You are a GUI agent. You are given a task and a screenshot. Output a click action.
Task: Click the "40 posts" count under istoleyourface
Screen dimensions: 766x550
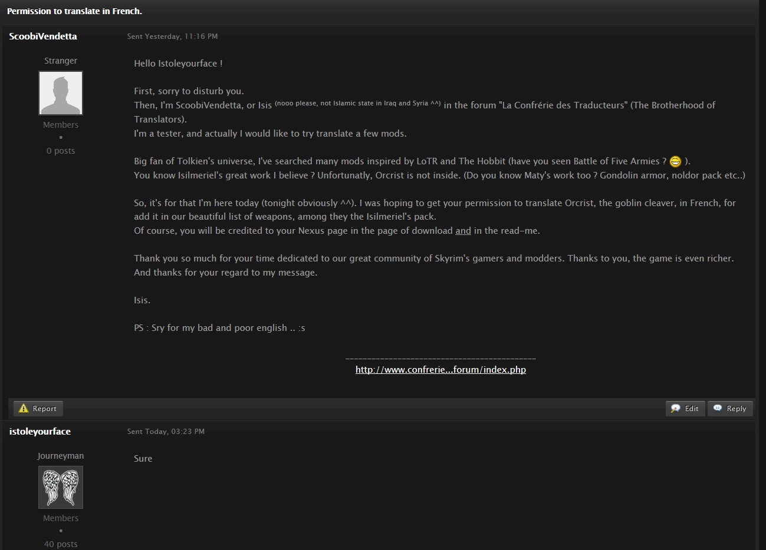pos(61,544)
